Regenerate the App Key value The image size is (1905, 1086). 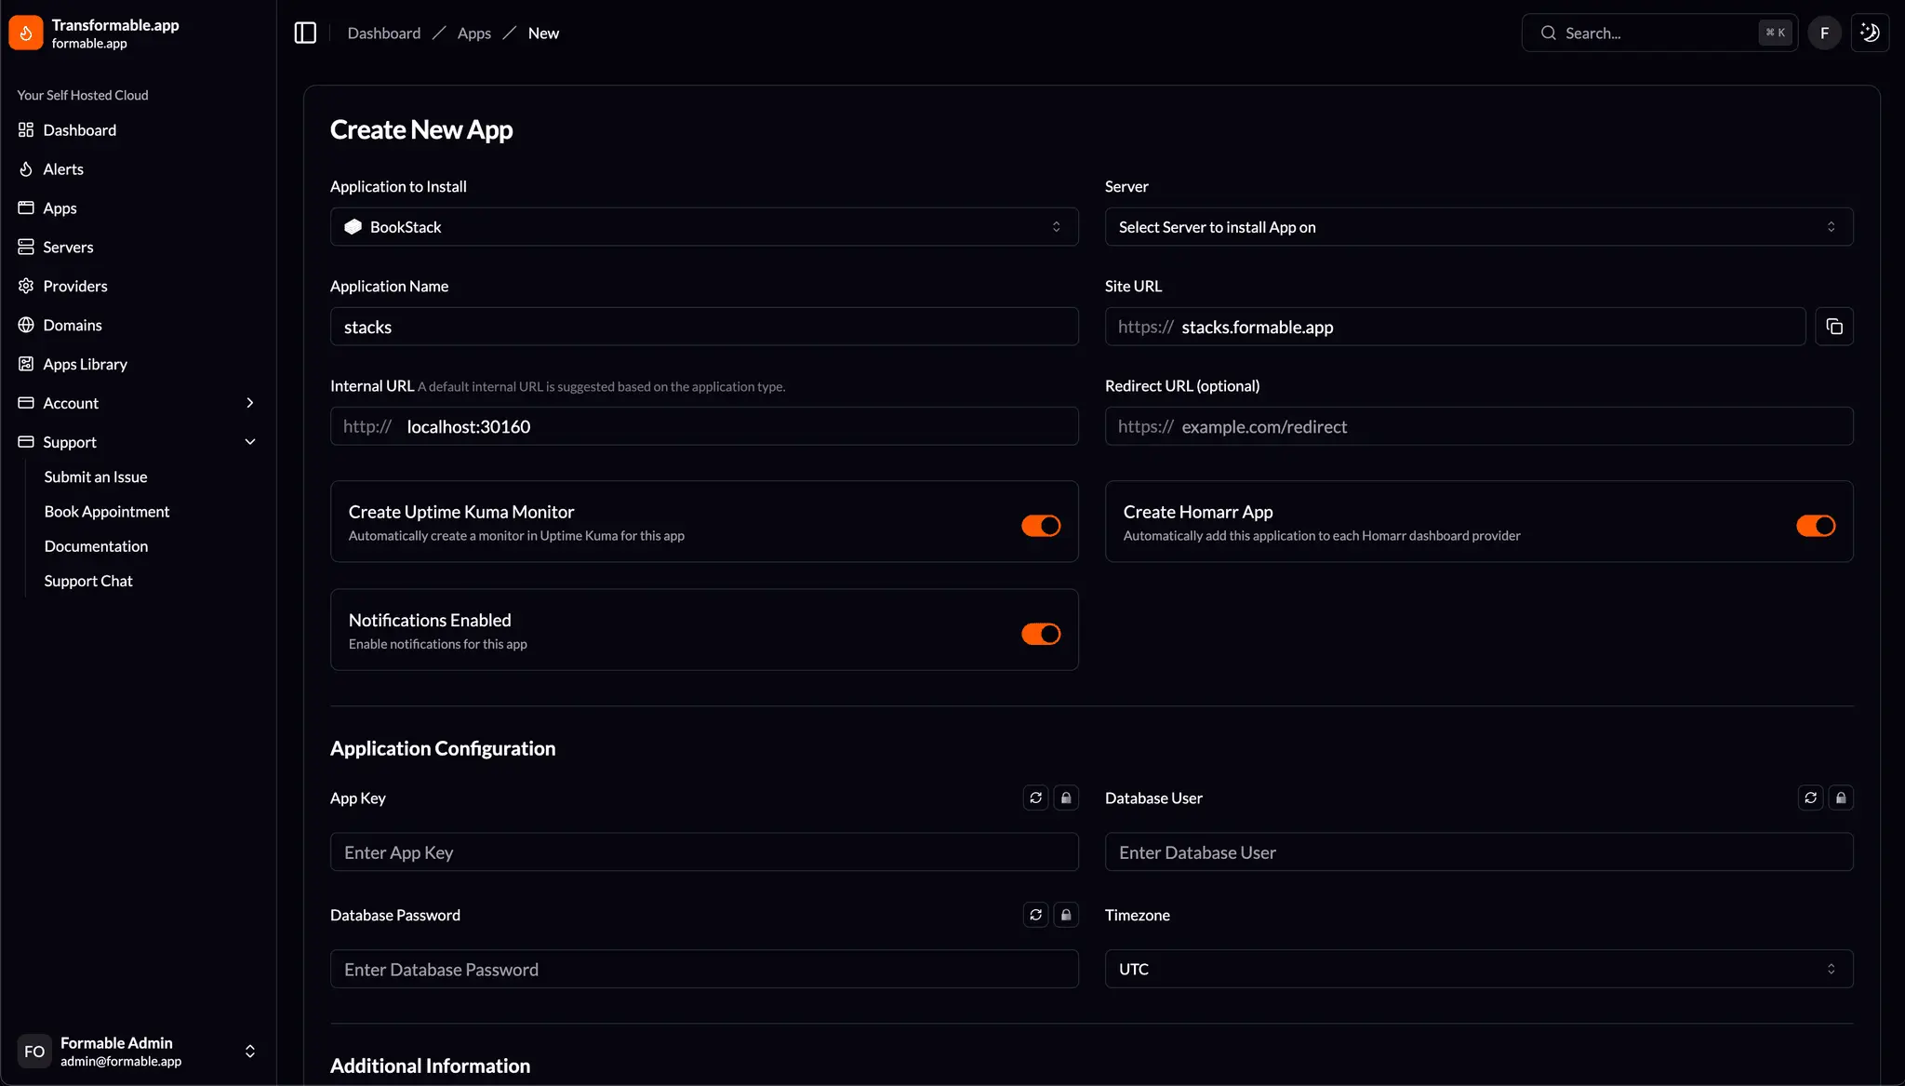[x=1035, y=798]
